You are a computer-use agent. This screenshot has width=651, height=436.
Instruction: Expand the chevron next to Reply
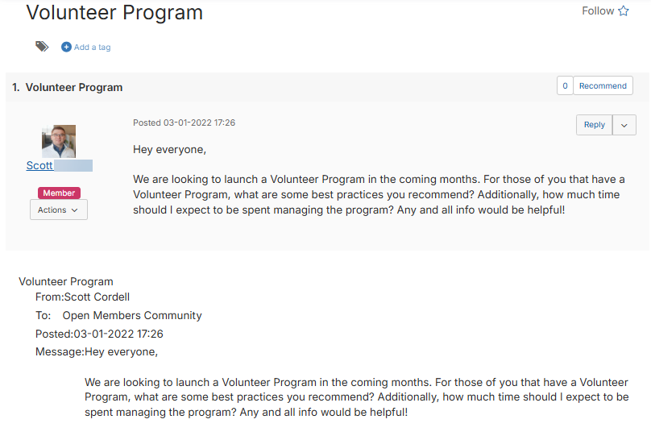coord(624,125)
